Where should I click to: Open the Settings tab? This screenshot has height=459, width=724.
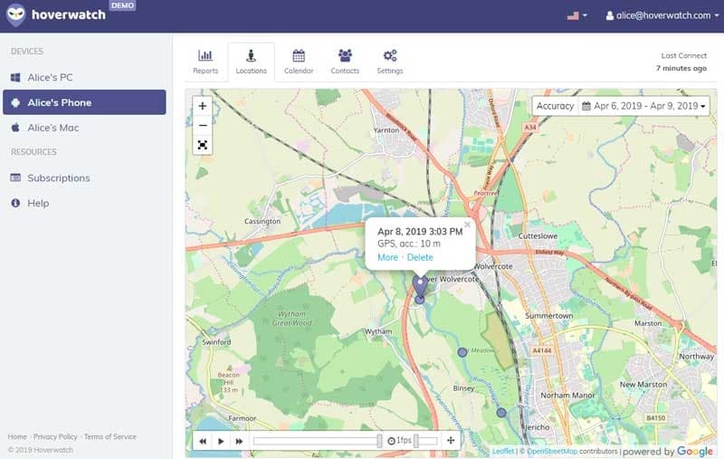point(390,62)
